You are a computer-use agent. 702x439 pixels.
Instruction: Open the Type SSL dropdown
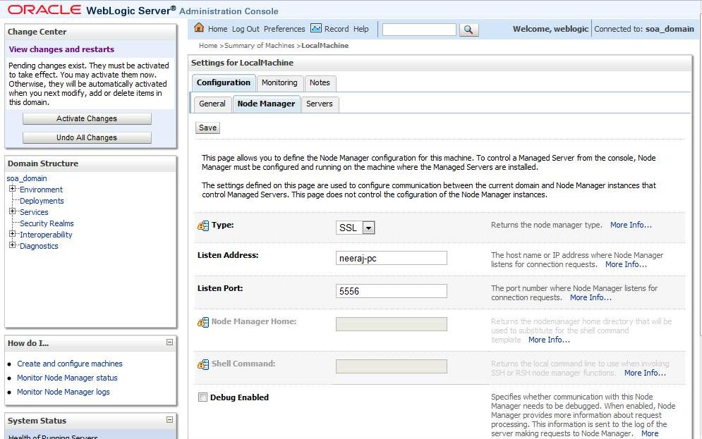368,228
